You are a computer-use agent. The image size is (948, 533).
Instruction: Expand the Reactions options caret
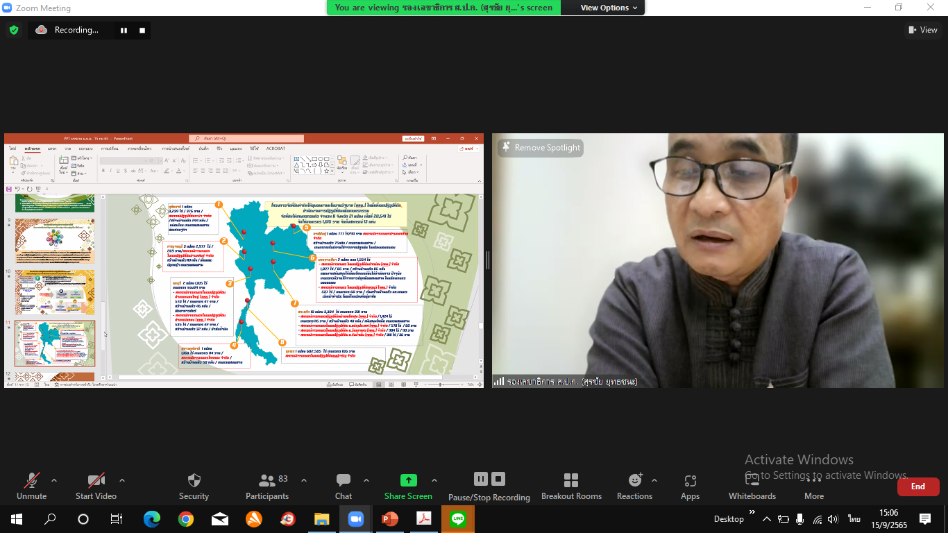point(654,480)
